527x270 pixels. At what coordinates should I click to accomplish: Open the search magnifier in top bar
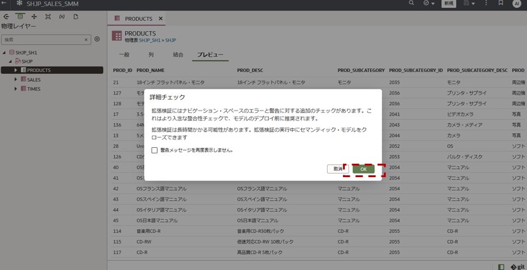411,3
